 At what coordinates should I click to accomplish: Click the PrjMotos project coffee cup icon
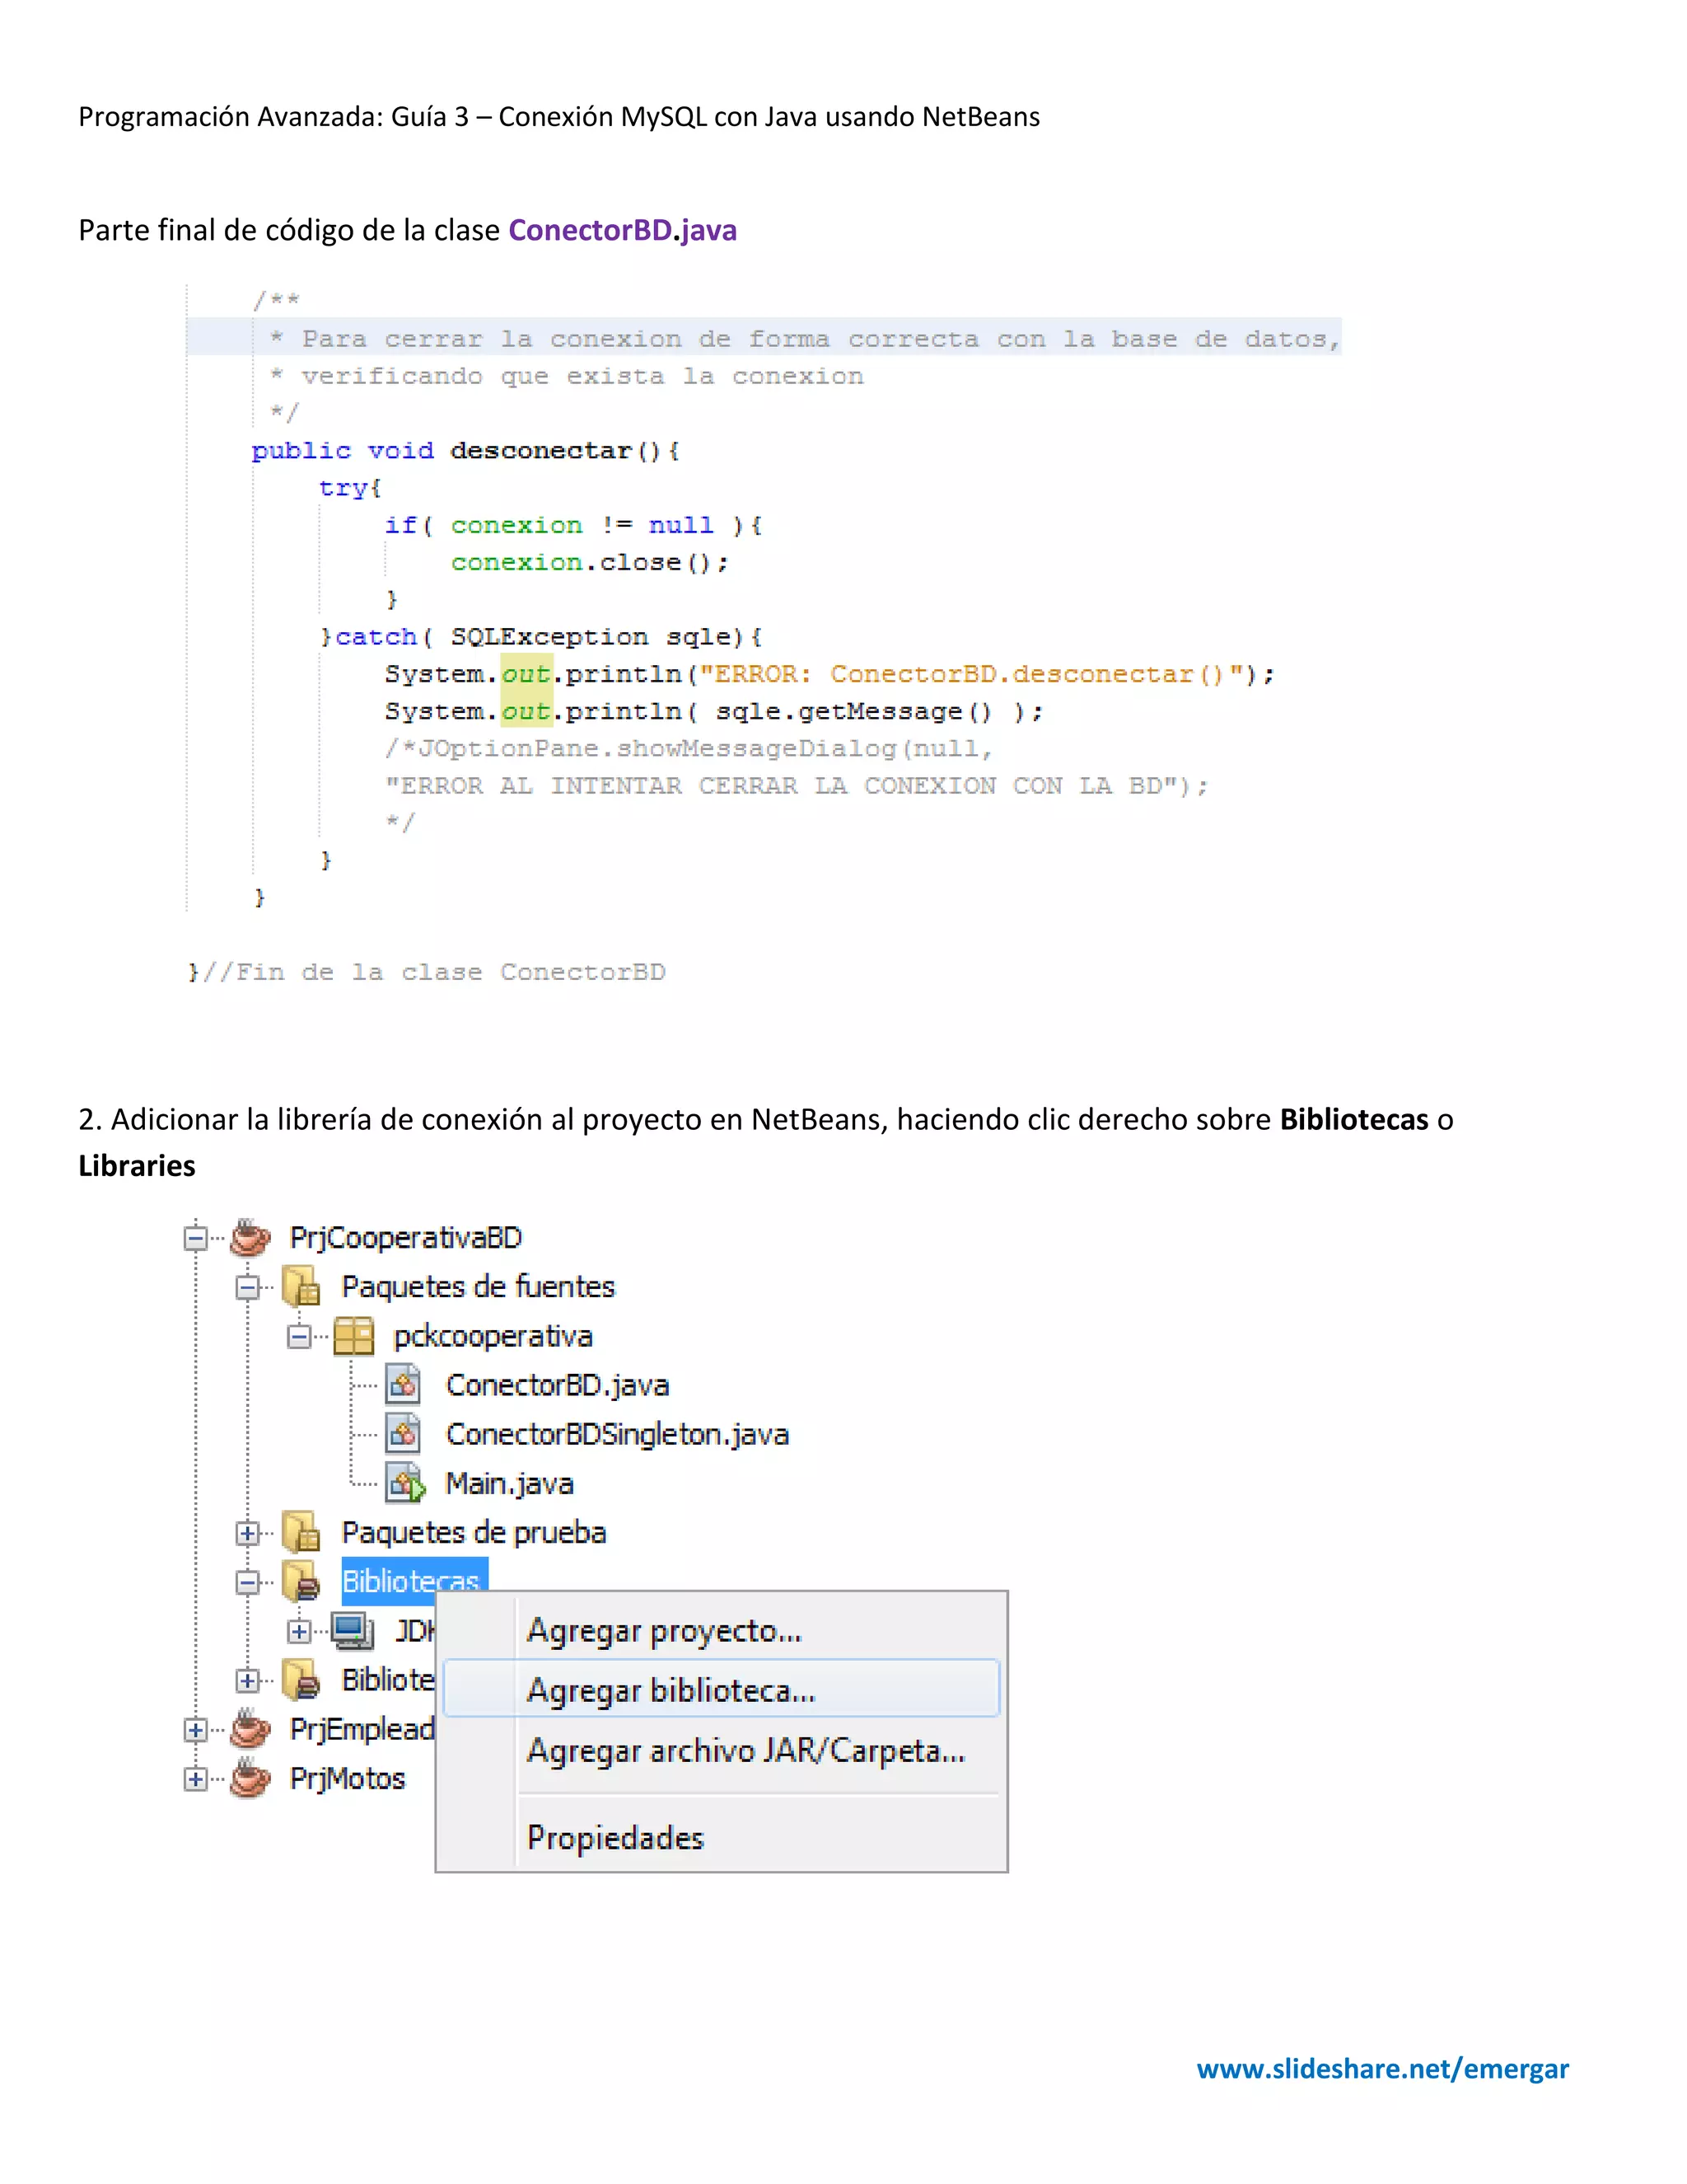[x=250, y=1778]
